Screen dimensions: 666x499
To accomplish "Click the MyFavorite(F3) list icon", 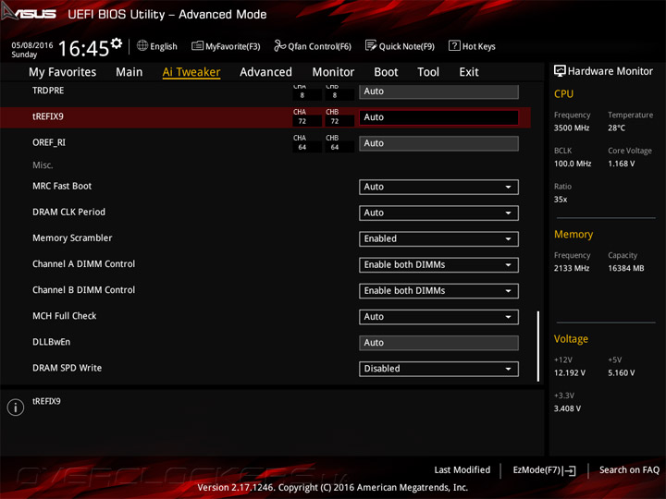I will tap(197, 46).
